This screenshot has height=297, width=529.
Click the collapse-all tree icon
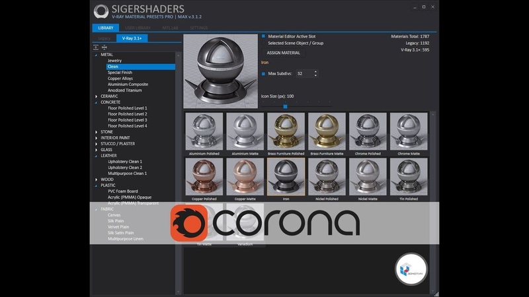click(104, 48)
